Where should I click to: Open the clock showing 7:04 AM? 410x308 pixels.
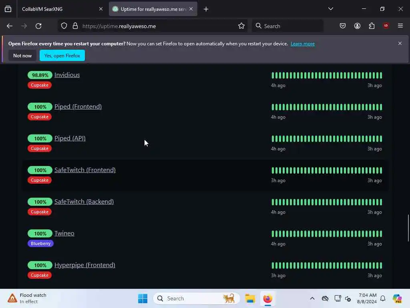pos(367,298)
